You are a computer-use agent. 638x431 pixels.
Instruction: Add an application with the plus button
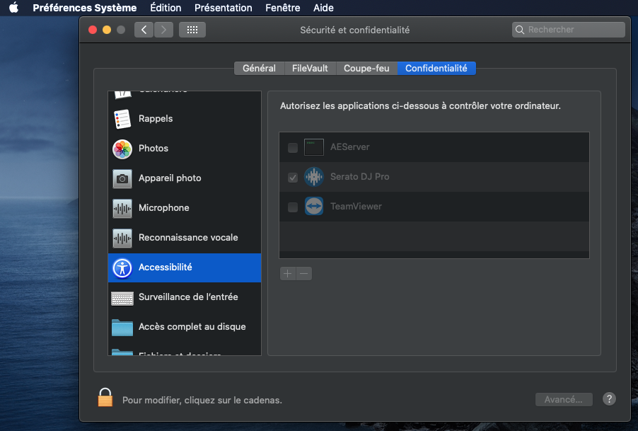(x=288, y=273)
